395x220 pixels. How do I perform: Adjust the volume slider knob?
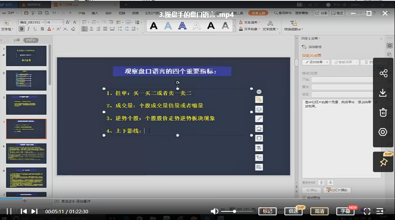[x=234, y=211]
